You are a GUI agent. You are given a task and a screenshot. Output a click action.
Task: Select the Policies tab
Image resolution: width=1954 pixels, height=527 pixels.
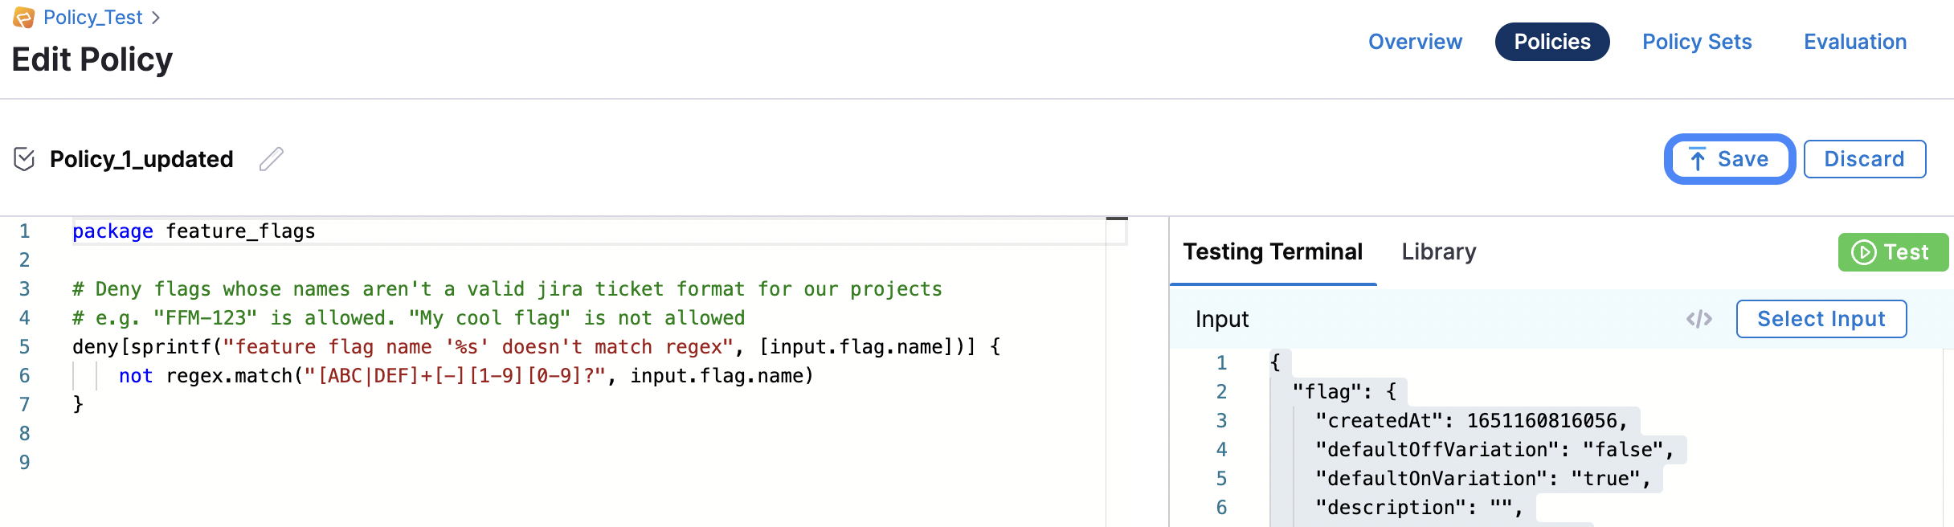pos(1551,42)
